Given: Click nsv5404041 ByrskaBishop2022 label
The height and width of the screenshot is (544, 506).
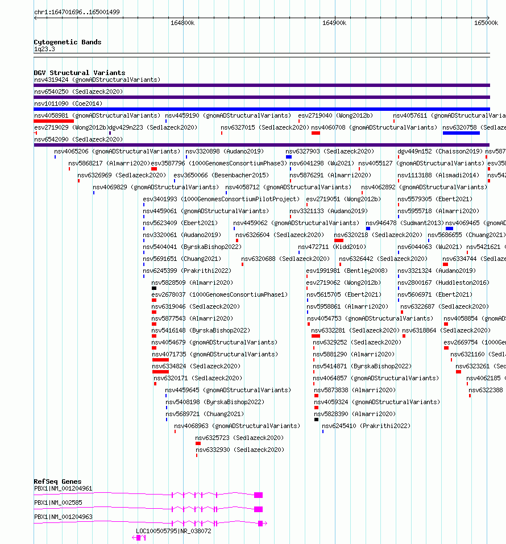Looking at the screenshot, I should [192, 247].
